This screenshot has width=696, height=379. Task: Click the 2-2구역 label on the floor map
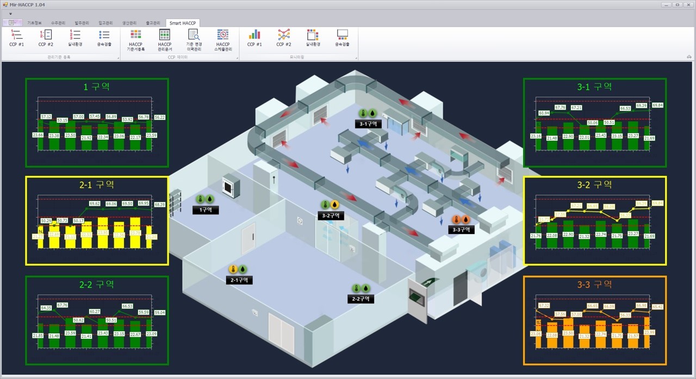361,299
